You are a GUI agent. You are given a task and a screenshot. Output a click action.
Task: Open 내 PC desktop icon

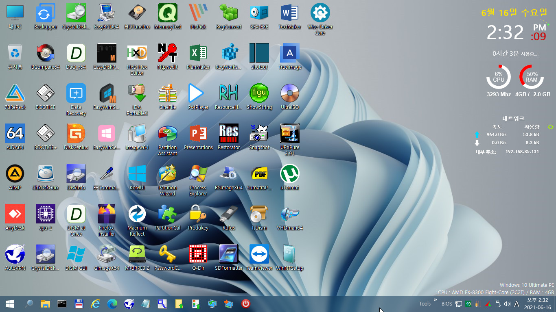point(15,17)
